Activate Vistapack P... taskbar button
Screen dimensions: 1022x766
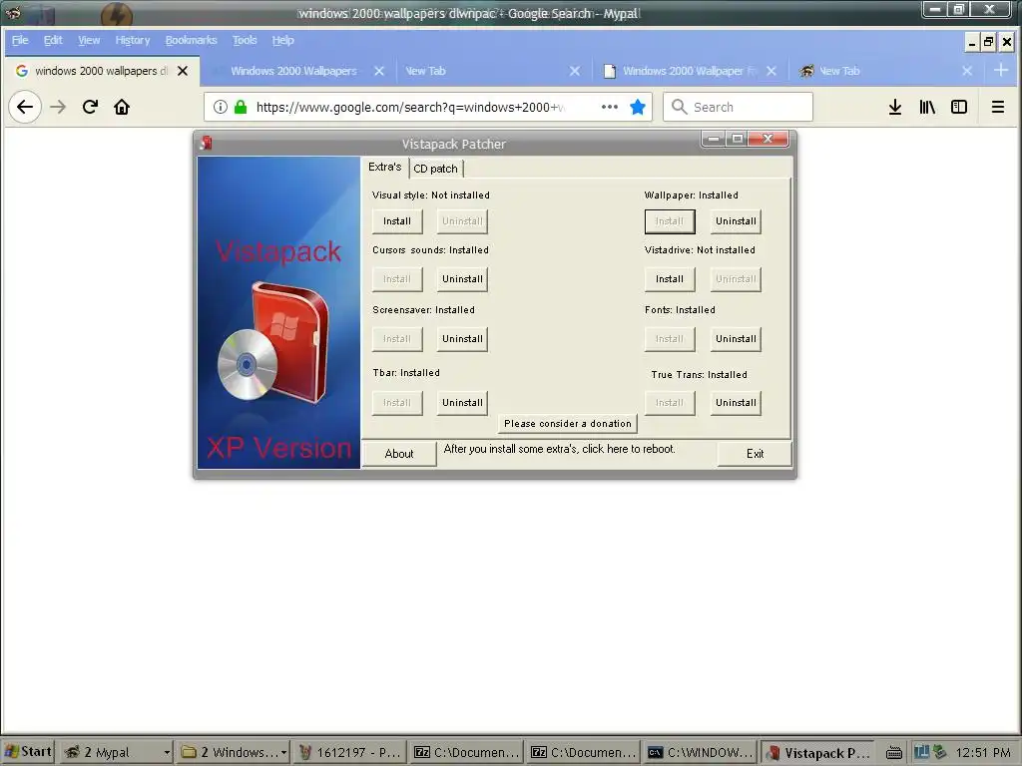pos(817,752)
